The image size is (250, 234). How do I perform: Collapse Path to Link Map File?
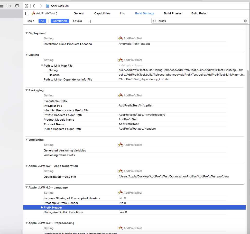(42, 66)
